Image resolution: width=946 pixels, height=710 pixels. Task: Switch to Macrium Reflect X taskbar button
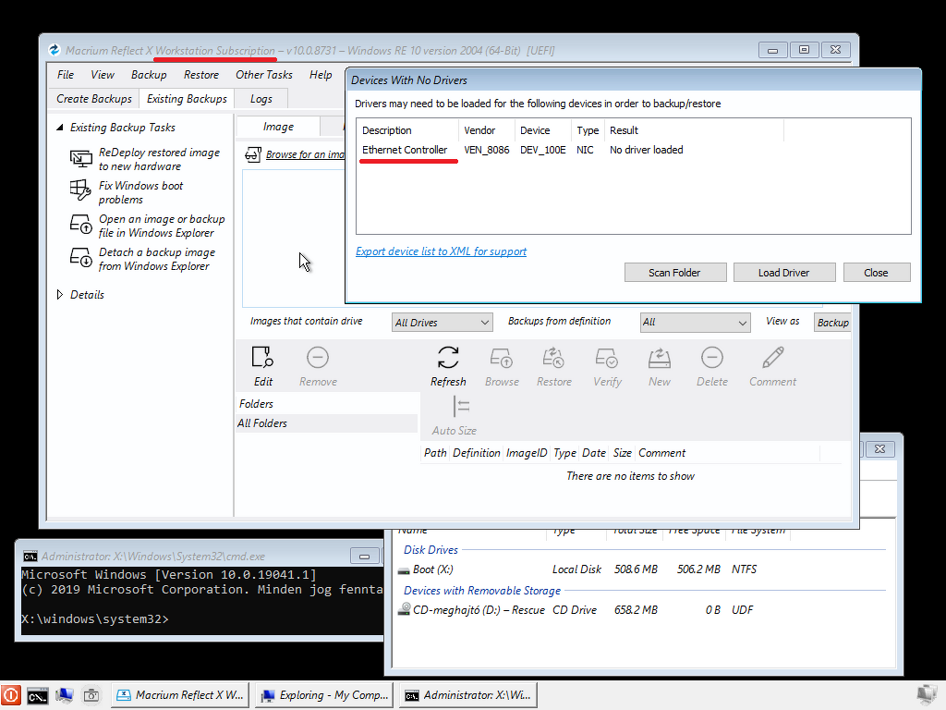(x=180, y=695)
